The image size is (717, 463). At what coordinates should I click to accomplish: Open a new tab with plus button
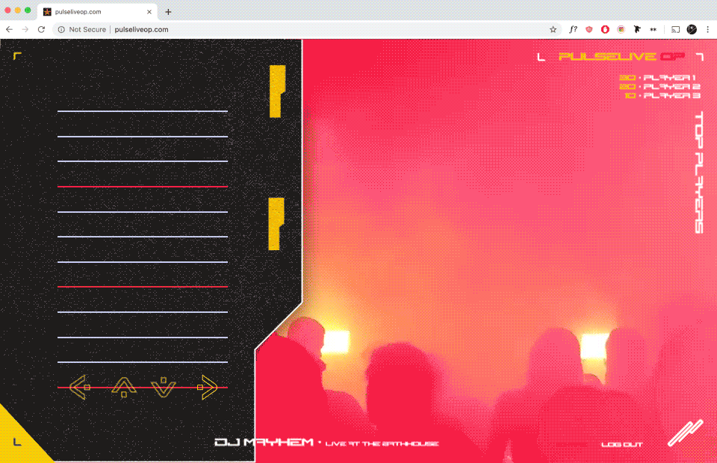point(168,12)
